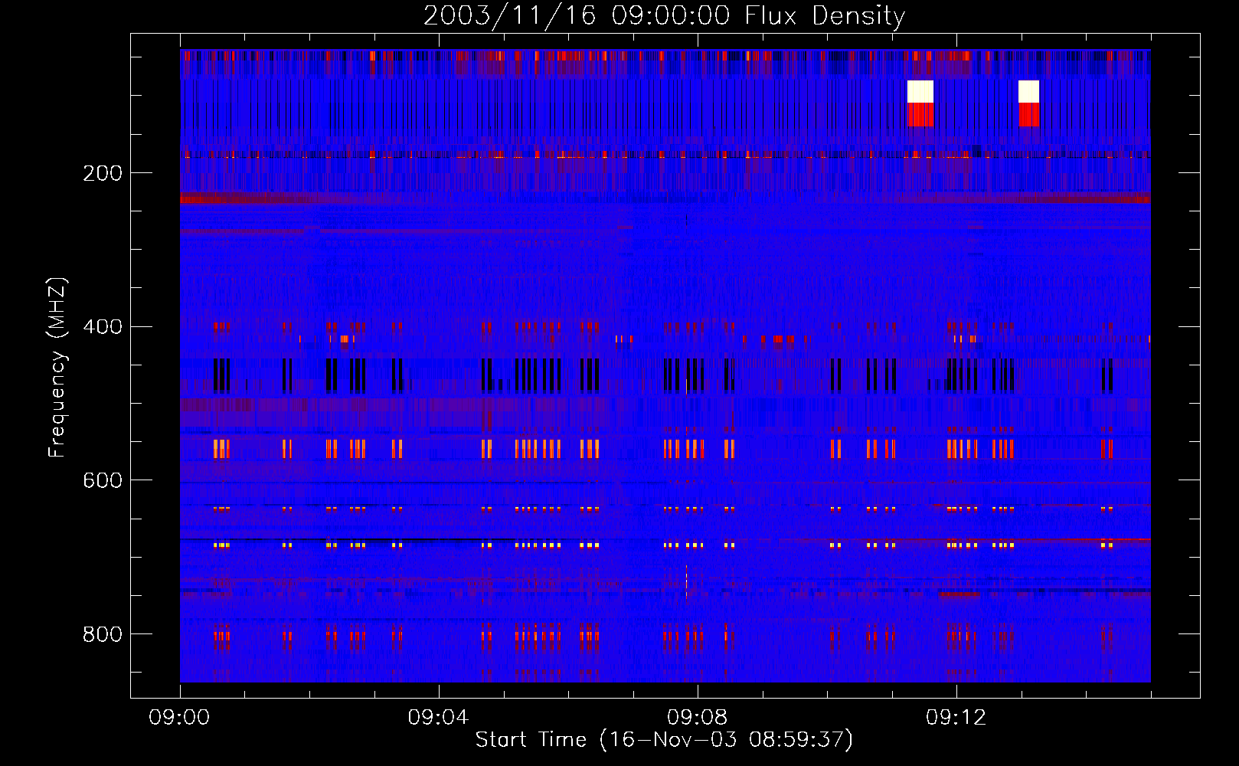Click the 600 frequency tick label

tap(103, 480)
